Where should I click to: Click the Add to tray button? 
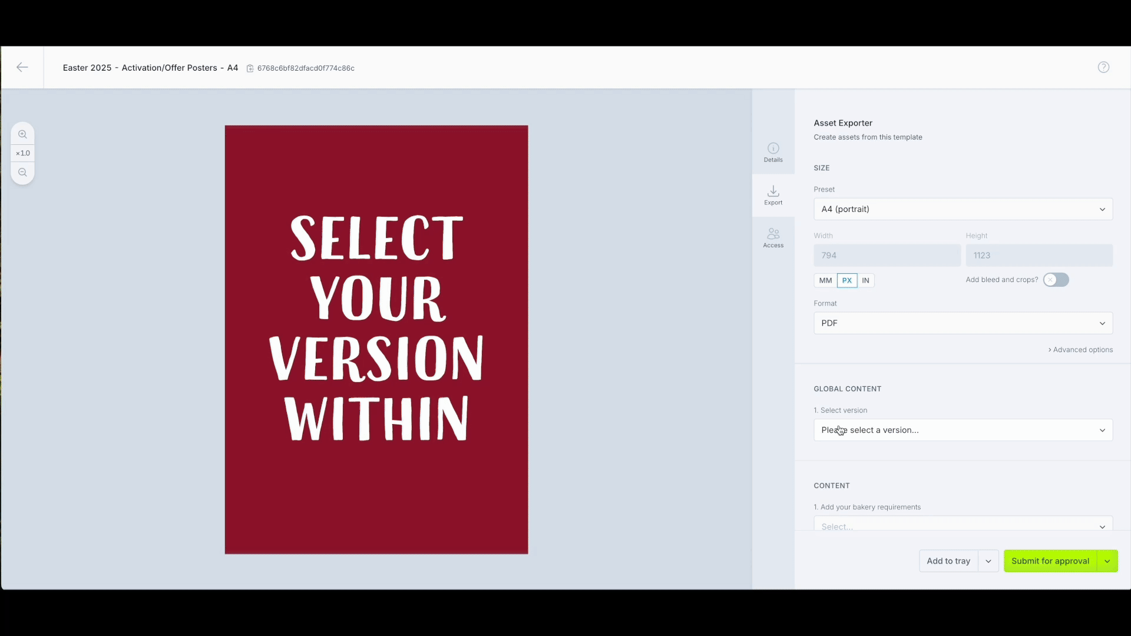pyautogui.click(x=948, y=561)
